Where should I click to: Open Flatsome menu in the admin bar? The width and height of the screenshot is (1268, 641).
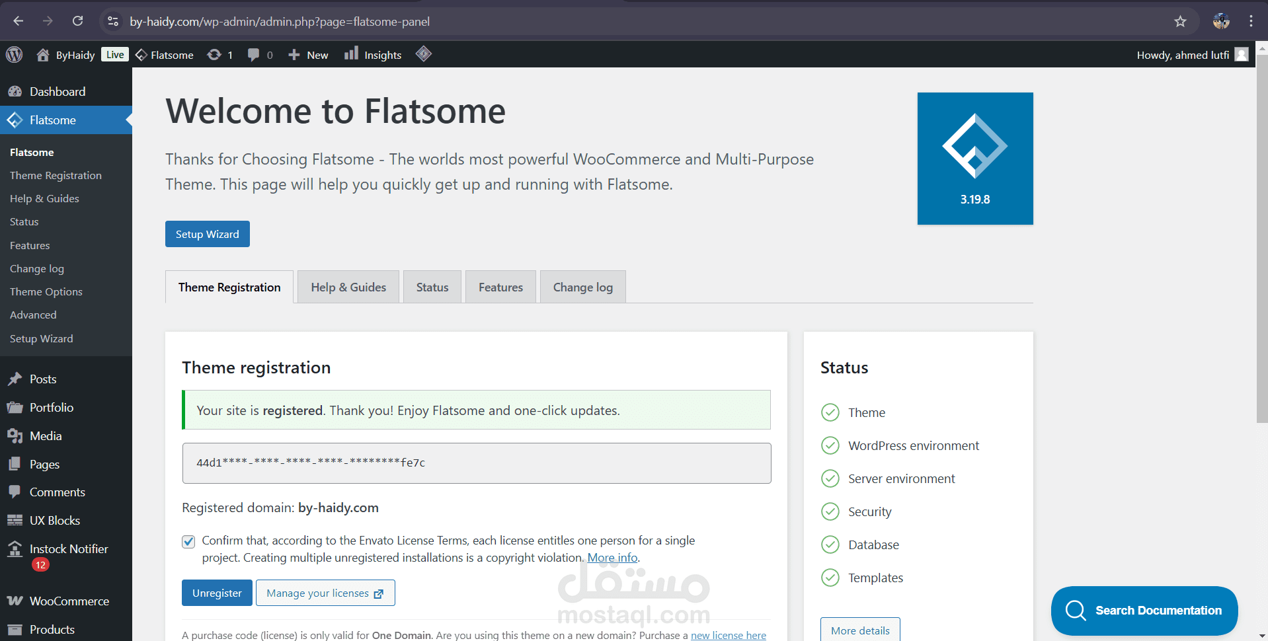pos(165,55)
